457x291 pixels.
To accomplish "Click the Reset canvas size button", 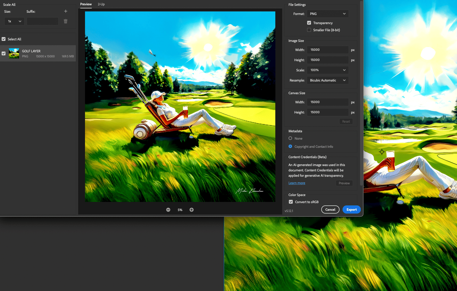I will click(346, 121).
